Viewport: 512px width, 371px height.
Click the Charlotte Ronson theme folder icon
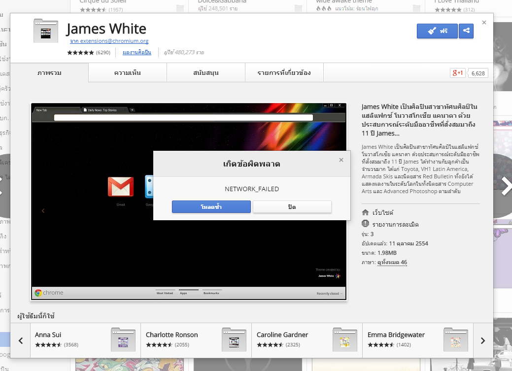[x=234, y=339]
